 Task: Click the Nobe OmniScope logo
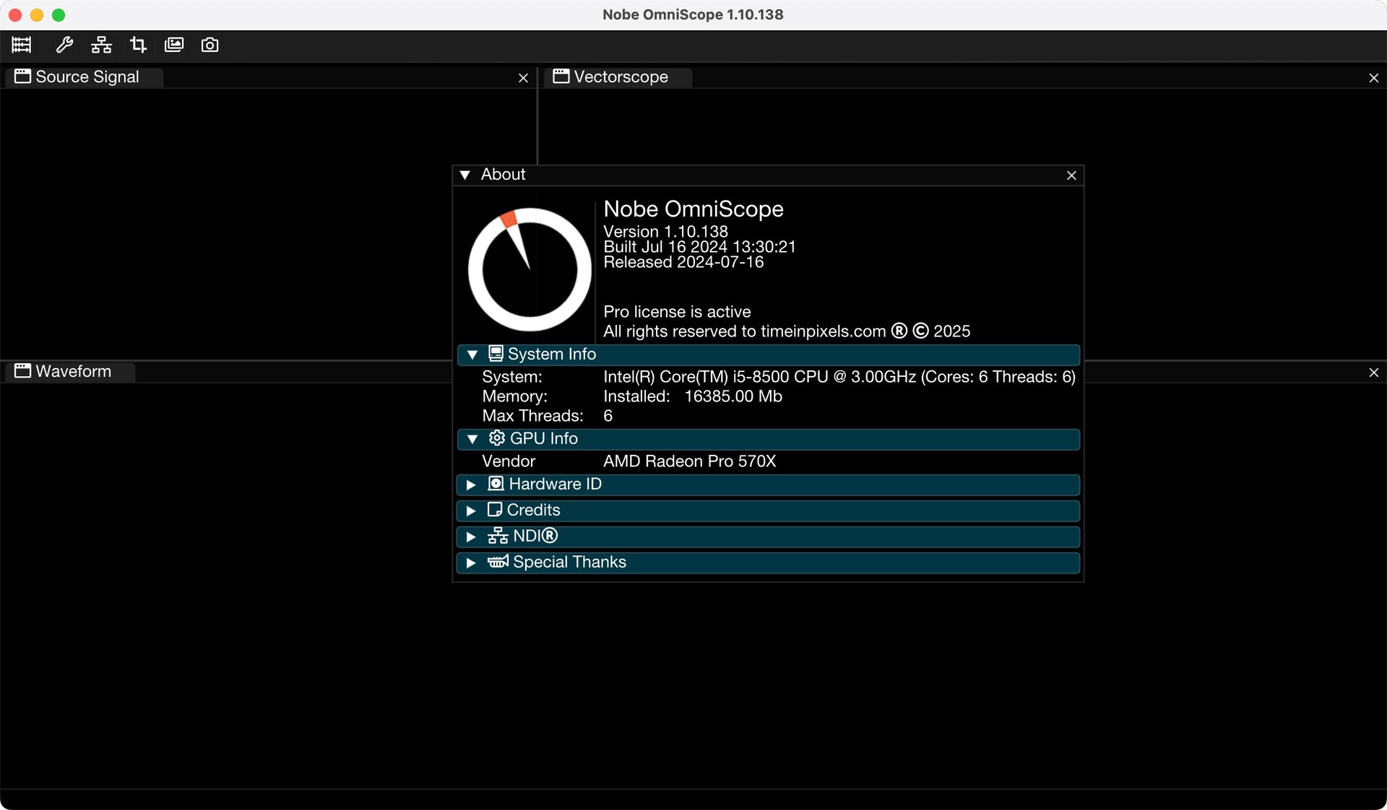[530, 270]
